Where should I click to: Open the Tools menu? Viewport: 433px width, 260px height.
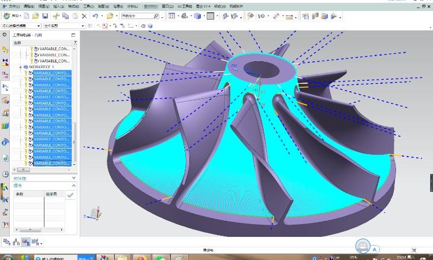88,6
